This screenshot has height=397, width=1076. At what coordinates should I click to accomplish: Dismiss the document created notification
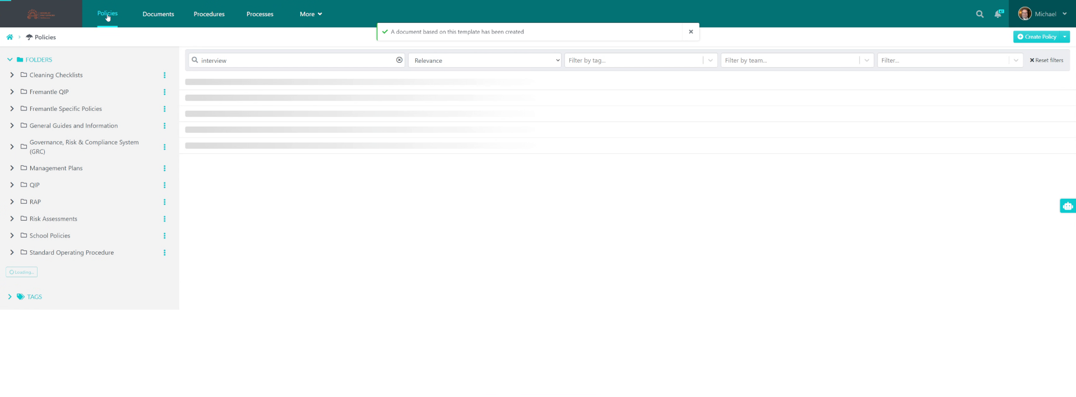point(691,32)
